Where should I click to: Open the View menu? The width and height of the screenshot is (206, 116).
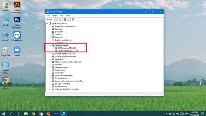pyautogui.click(x=62, y=16)
